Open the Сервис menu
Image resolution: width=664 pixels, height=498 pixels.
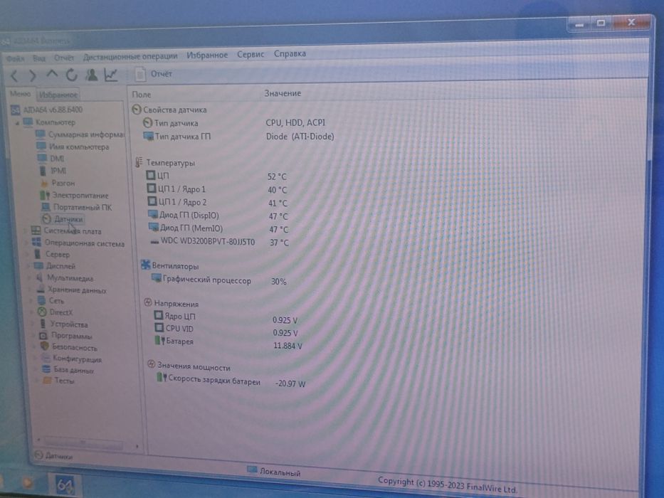pyautogui.click(x=251, y=54)
